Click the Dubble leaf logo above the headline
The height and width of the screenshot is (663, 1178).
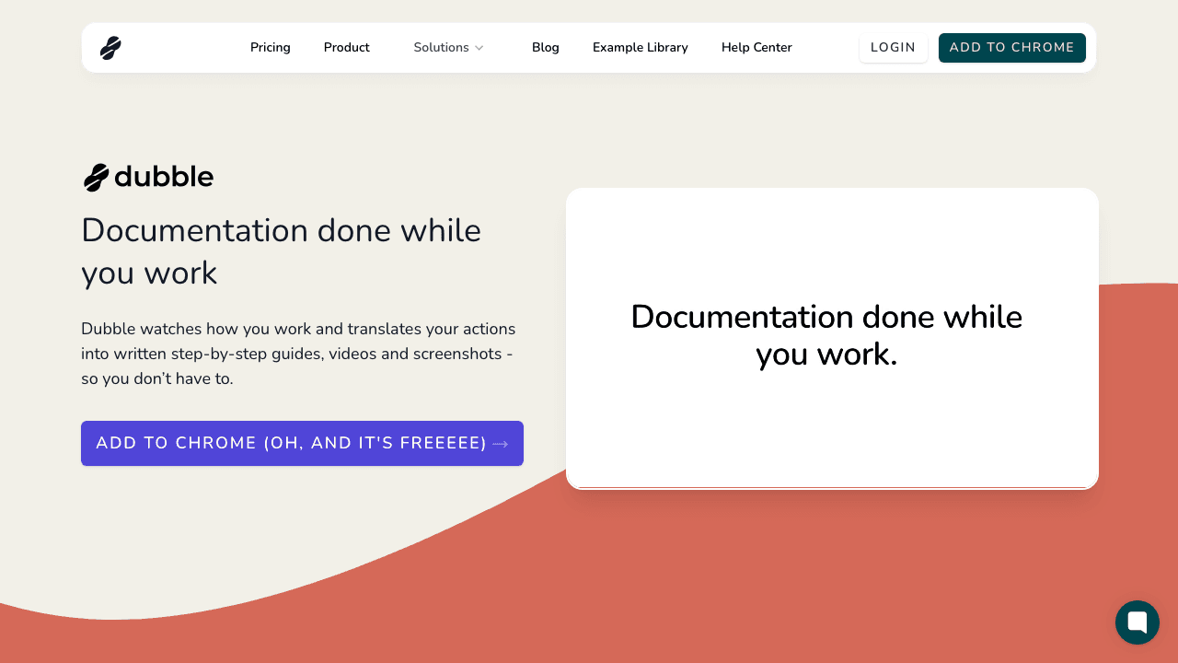click(95, 176)
